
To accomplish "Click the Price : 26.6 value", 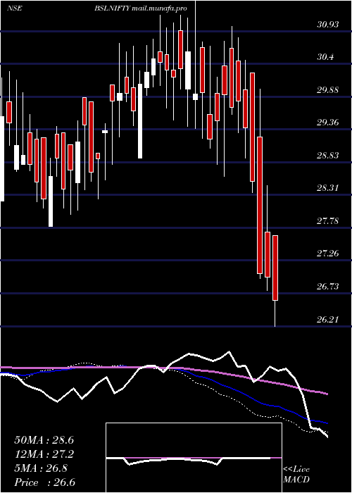I will (44, 482).
